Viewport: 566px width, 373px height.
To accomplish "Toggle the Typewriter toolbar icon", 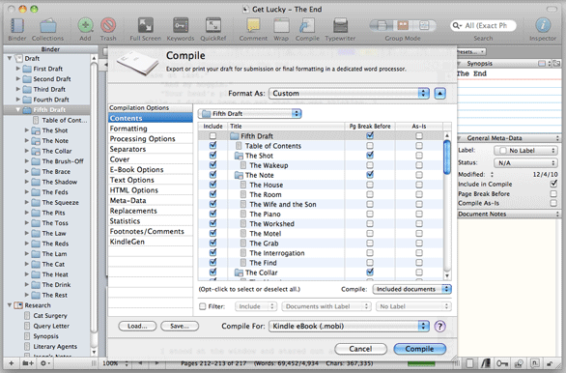I will [x=340, y=25].
